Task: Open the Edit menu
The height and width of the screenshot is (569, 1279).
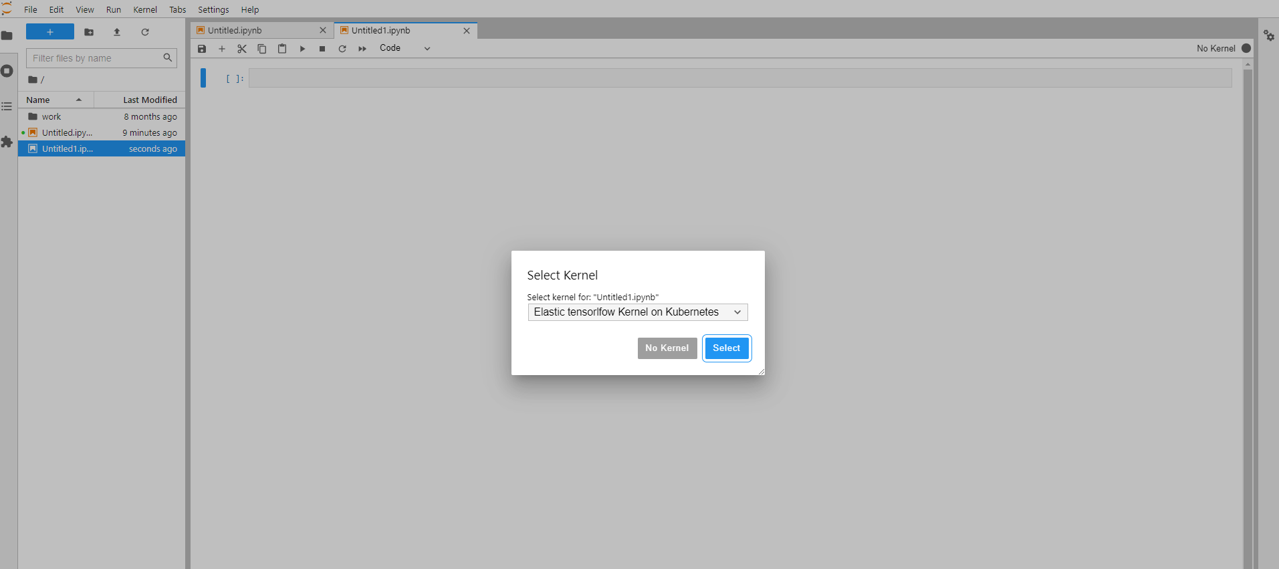Action: pos(56,9)
